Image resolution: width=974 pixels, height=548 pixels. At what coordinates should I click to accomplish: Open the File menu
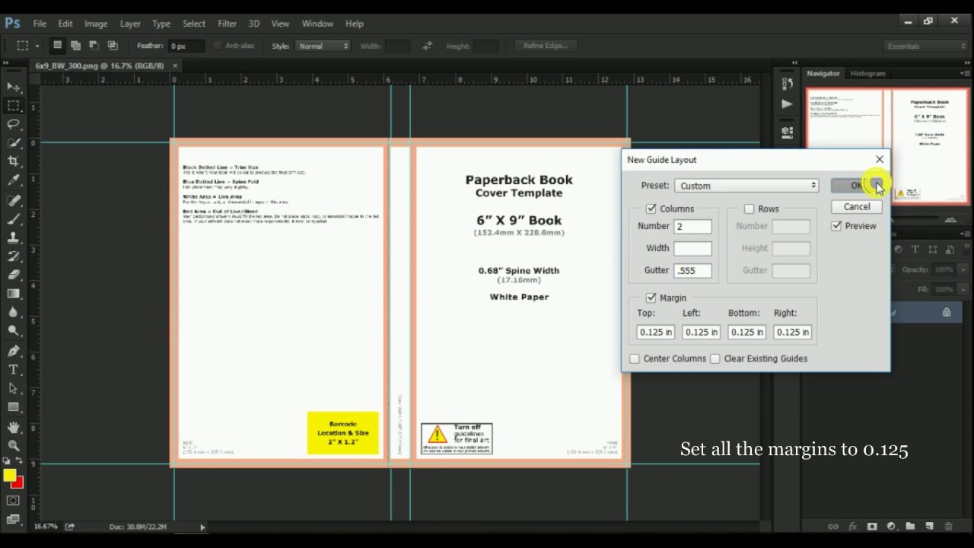click(40, 24)
